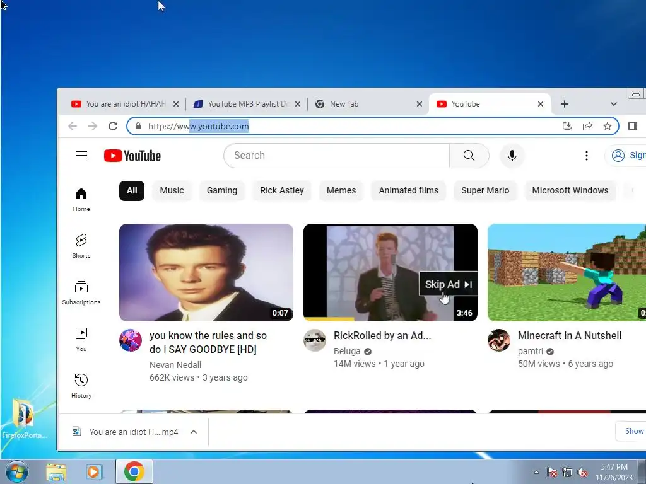Image resolution: width=646 pixels, height=484 pixels.
Task: Select the active YouTube tab
Action: point(490,104)
